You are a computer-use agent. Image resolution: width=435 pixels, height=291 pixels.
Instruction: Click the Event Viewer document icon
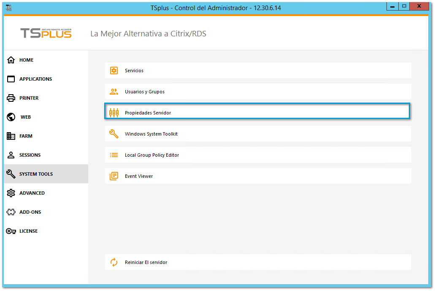[114, 176]
